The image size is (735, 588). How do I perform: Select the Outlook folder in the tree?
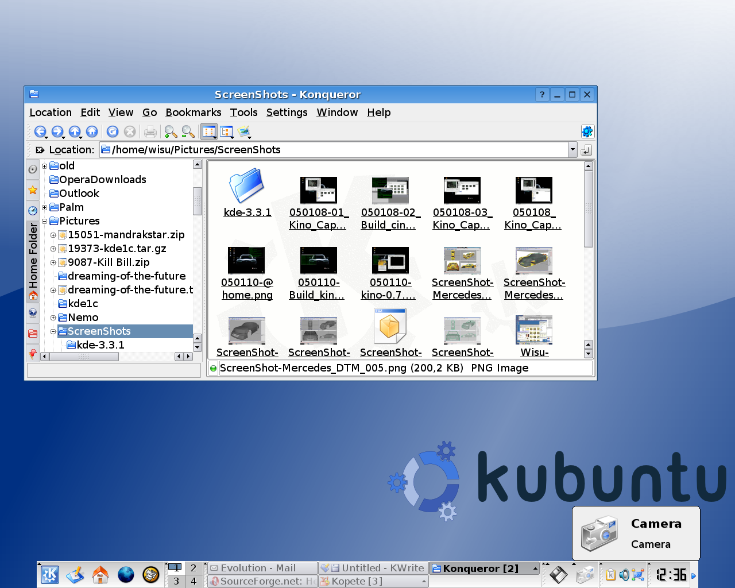74,194
